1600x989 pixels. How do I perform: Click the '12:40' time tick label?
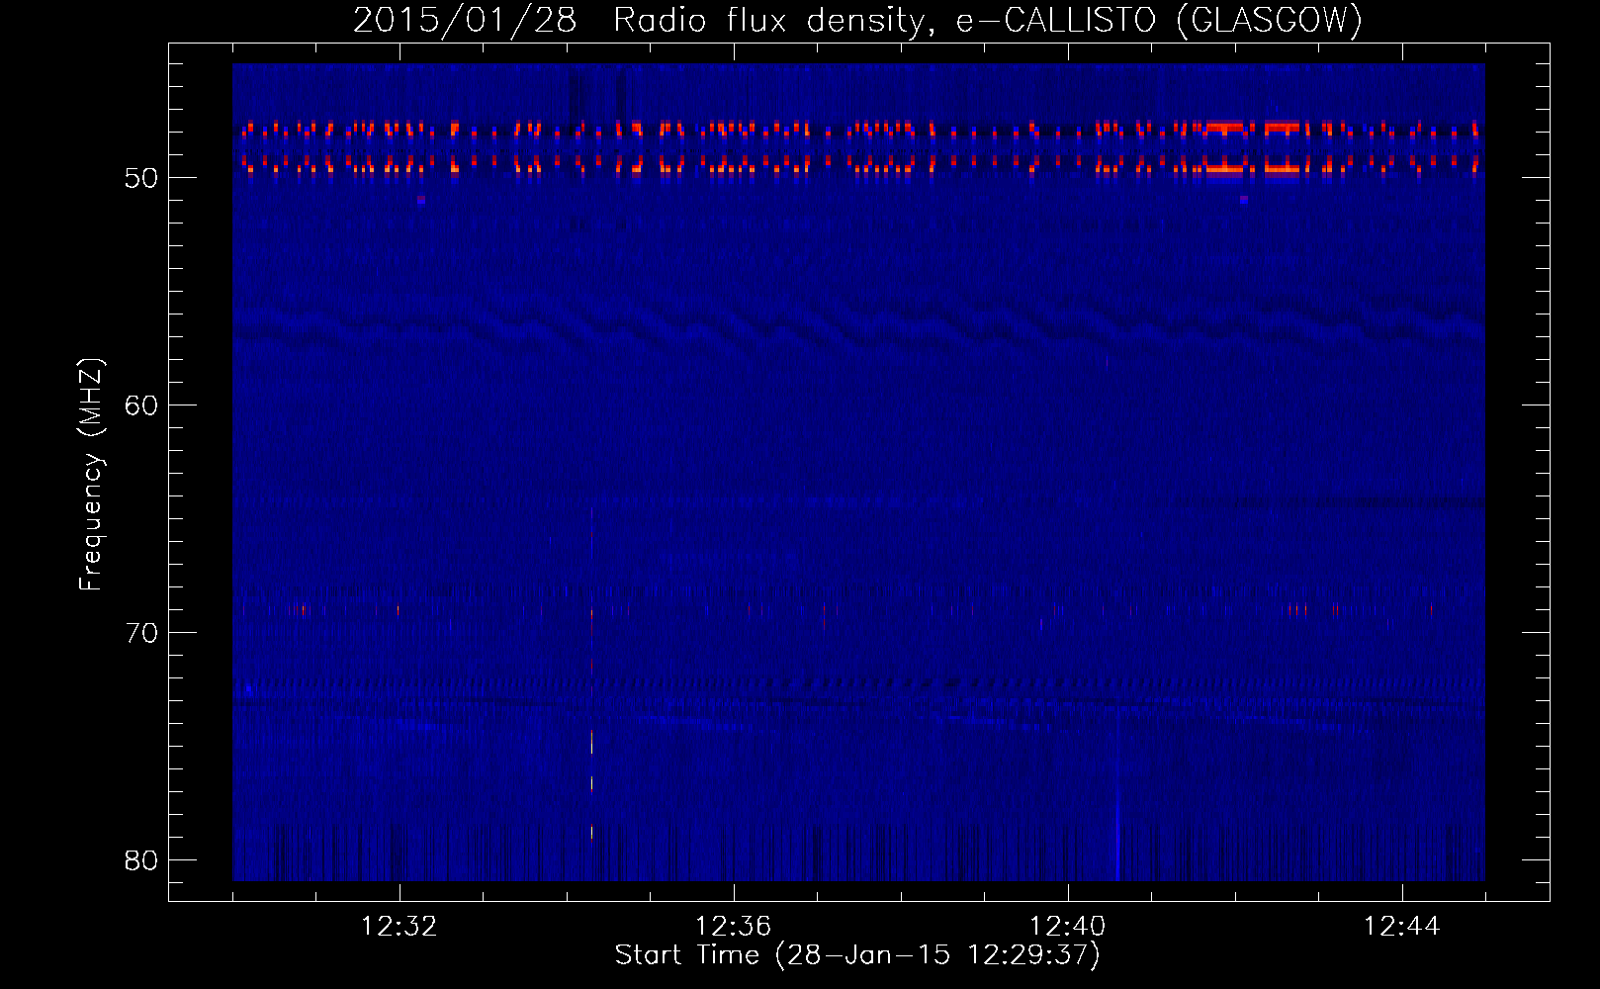pos(1068,927)
